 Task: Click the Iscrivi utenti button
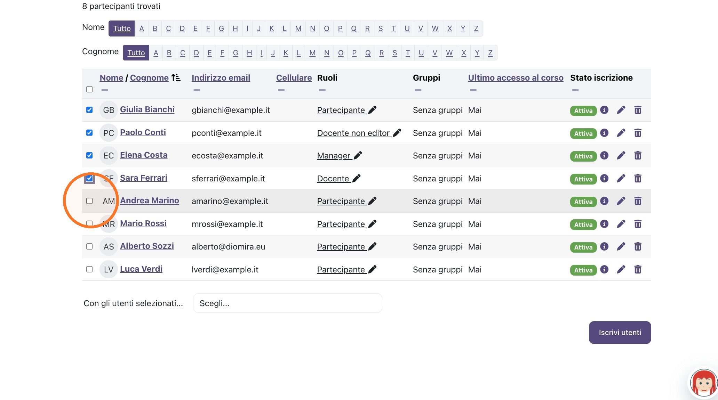[620, 333]
